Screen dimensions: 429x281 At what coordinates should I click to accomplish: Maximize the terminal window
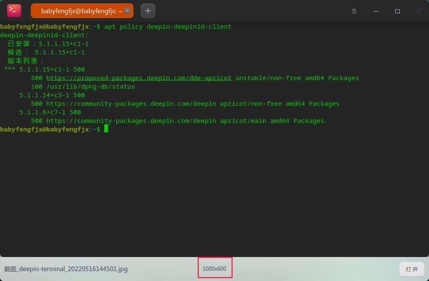tap(397, 11)
